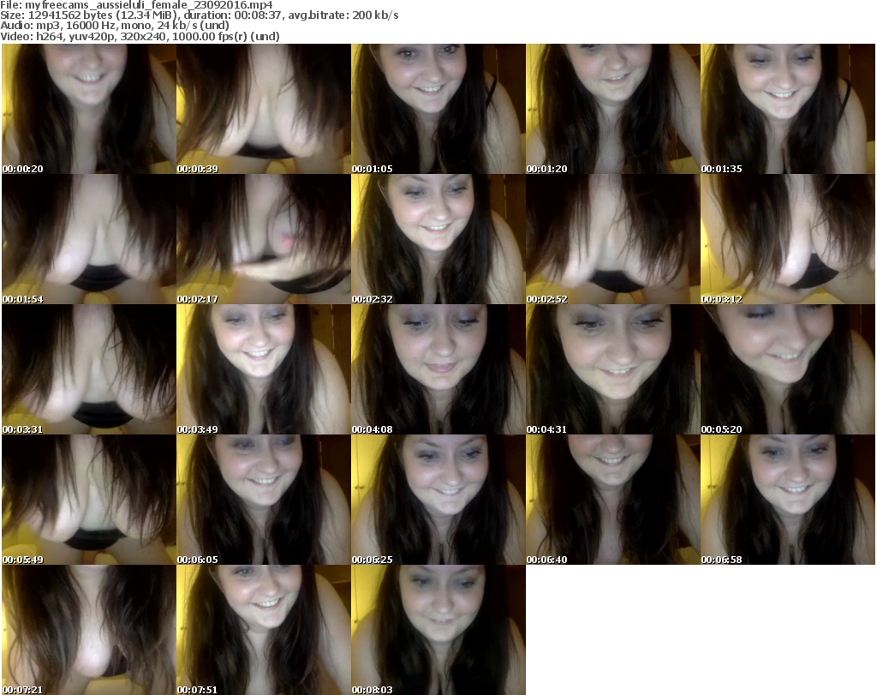Click the last frame at 00:08:03
The width and height of the screenshot is (877, 695).
click(438, 630)
